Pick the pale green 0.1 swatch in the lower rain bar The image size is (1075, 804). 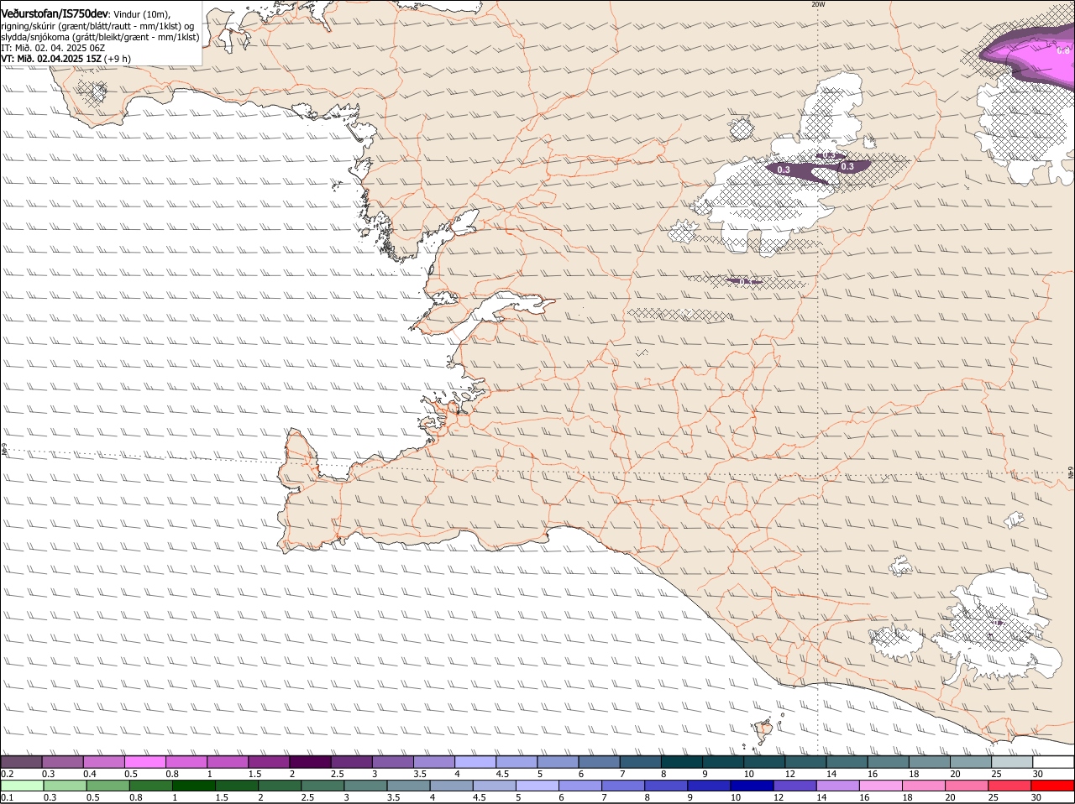click(x=22, y=786)
